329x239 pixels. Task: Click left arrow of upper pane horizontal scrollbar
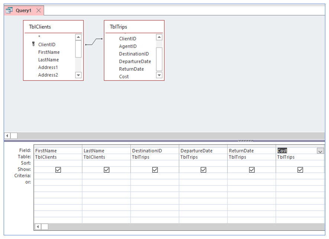(7, 135)
